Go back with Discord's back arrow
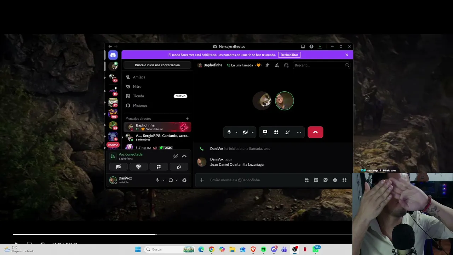This screenshot has height=255, width=453. 110,46
